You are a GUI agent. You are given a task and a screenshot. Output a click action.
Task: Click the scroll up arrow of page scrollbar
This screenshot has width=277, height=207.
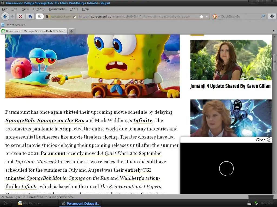[275, 37]
